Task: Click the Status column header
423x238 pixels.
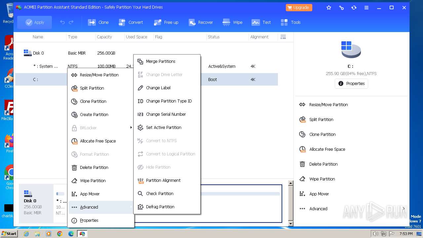Action: [213, 37]
